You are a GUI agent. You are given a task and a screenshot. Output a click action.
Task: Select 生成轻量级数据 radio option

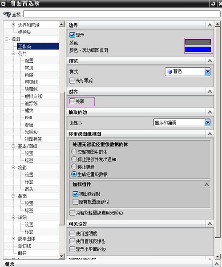[x=74, y=174]
